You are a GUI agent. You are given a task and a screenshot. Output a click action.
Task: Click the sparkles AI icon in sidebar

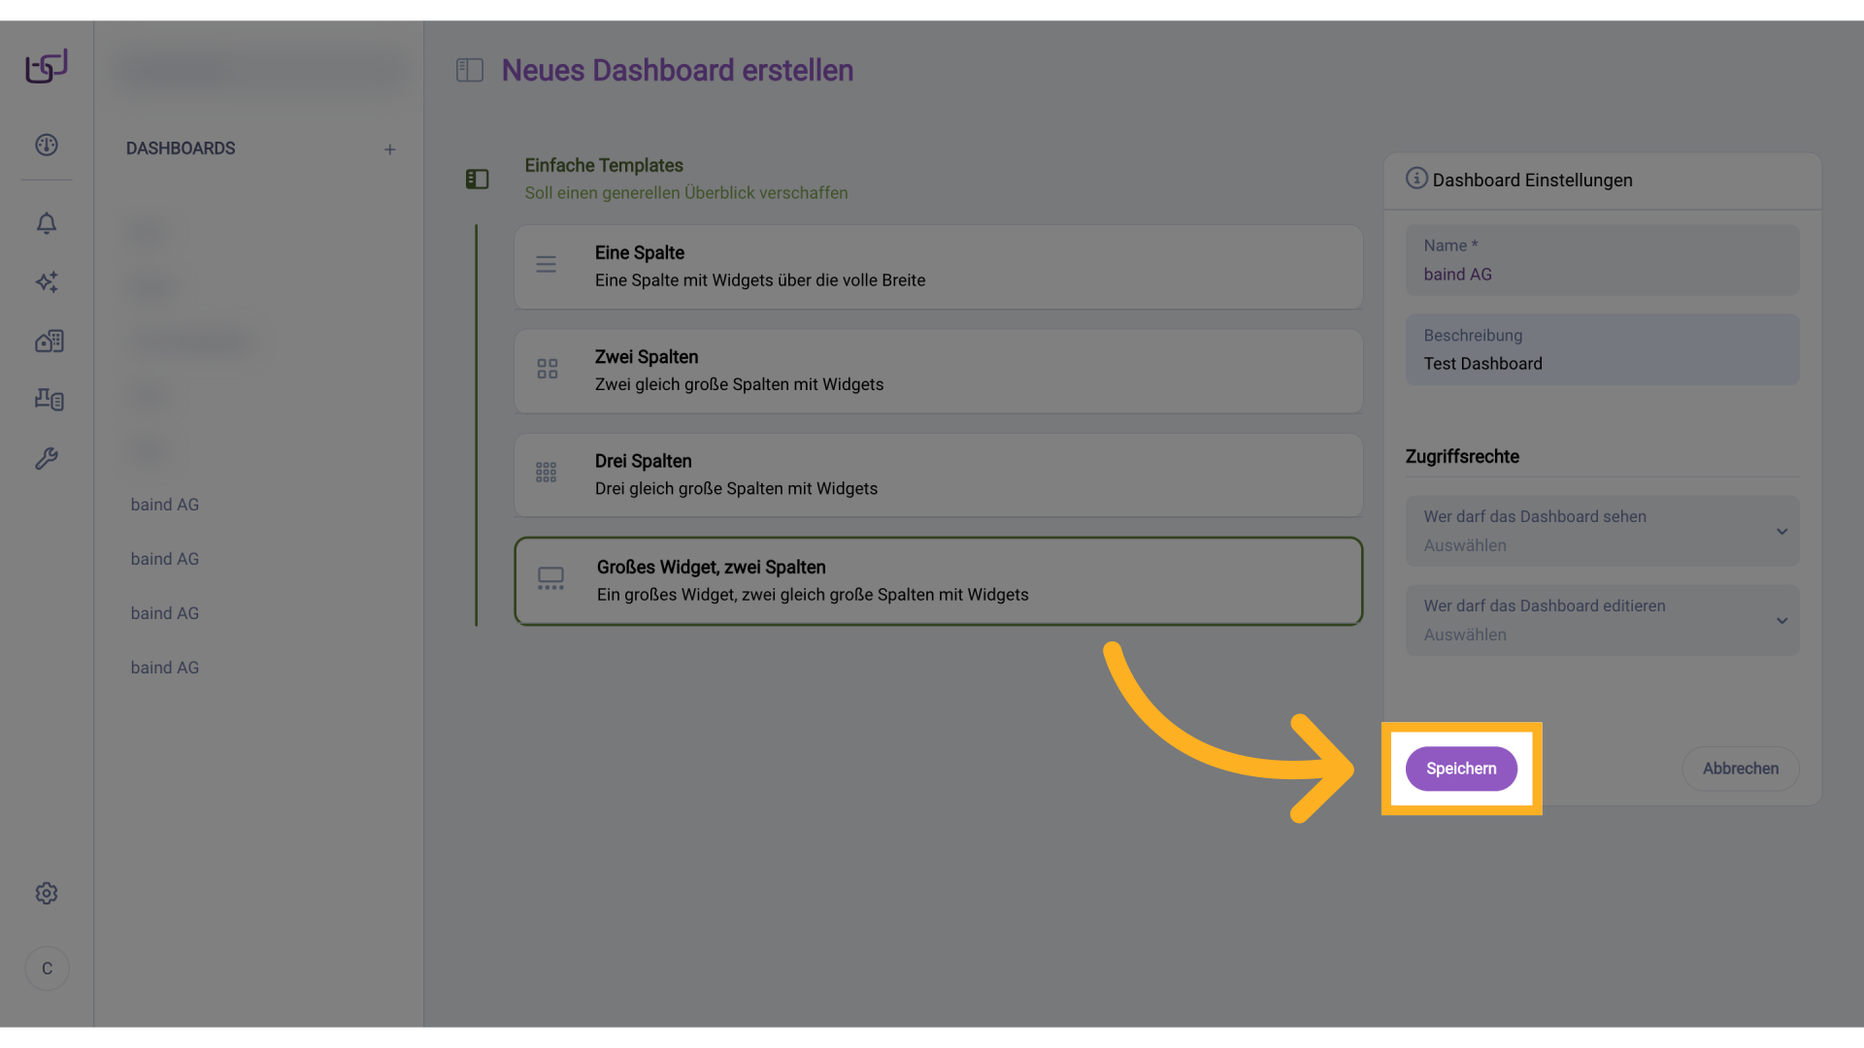47,282
